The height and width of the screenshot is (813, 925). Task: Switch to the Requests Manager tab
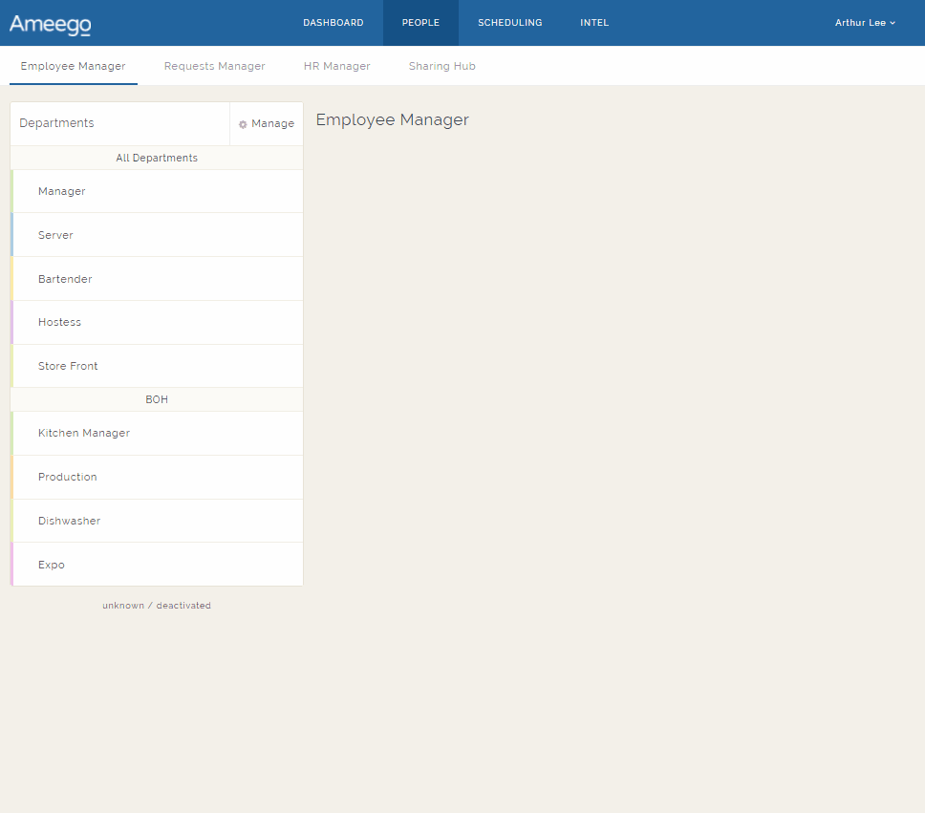(214, 66)
